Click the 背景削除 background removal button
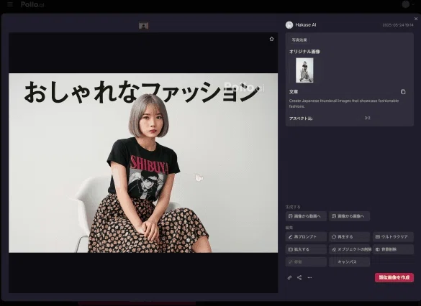This screenshot has height=306, width=421. (393, 249)
